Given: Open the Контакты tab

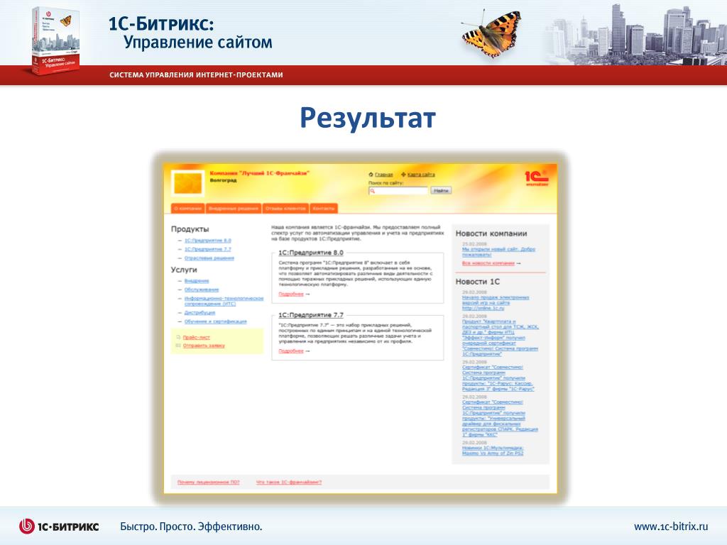Looking at the screenshot, I should tap(324, 209).
